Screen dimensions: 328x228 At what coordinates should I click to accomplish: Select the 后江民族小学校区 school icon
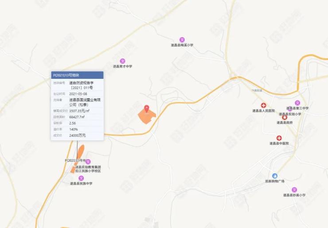click(x=88, y=162)
